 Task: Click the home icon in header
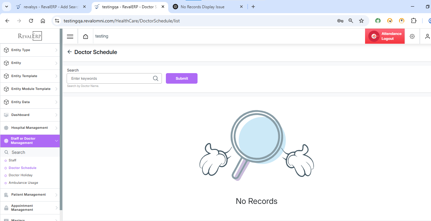coord(85,36)
